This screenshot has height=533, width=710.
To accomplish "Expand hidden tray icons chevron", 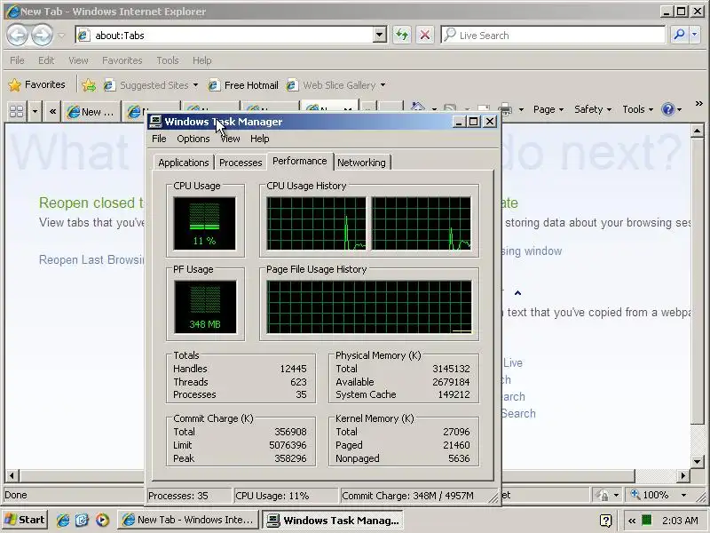I will tap(632, 521).
